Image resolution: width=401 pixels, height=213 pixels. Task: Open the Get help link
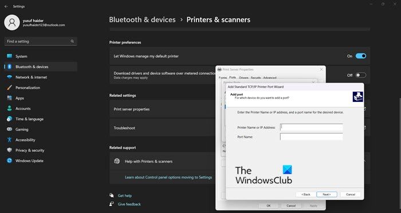click(x=125, y=196)
